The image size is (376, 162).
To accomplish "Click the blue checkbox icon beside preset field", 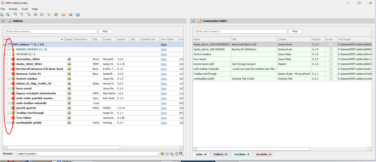I will click(x=167, y=153).
